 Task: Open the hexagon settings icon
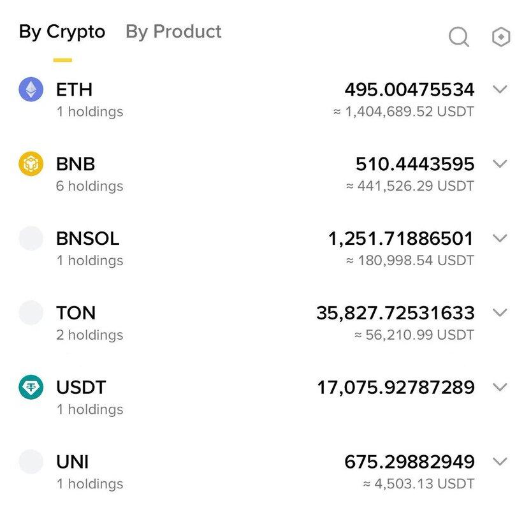pyautogui.click(x=502, y=37)
